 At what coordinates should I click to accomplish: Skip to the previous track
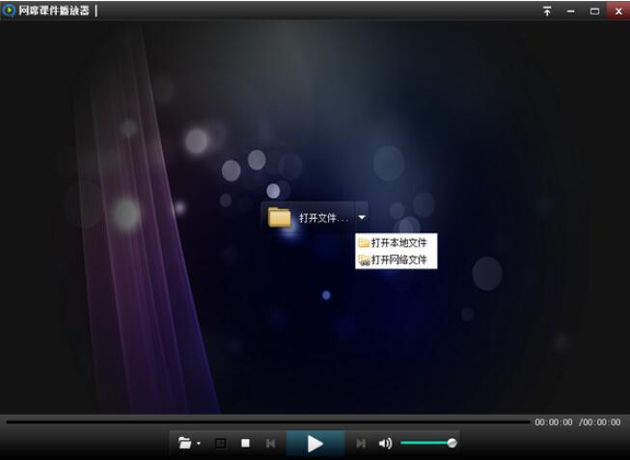(x=271, y=444)
